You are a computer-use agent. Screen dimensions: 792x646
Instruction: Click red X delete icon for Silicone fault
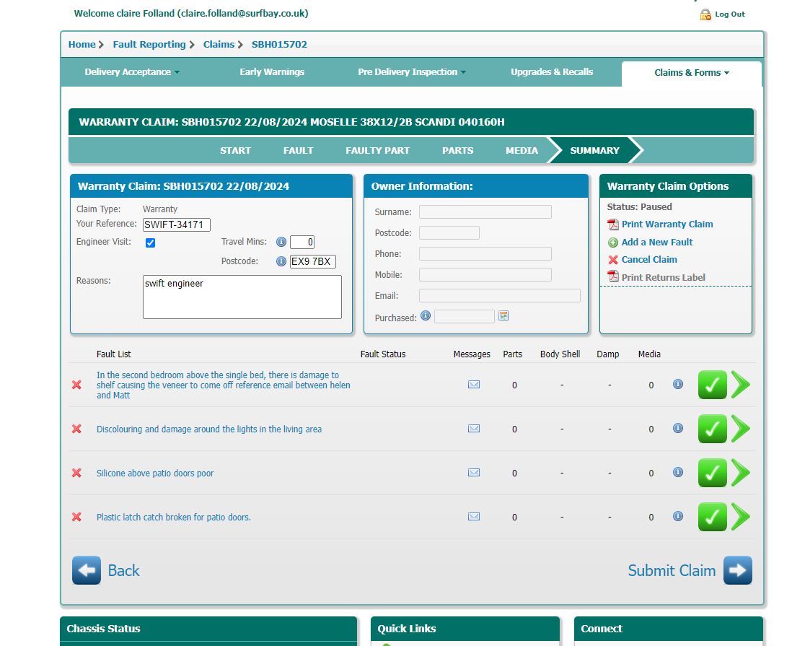(76, 473)
